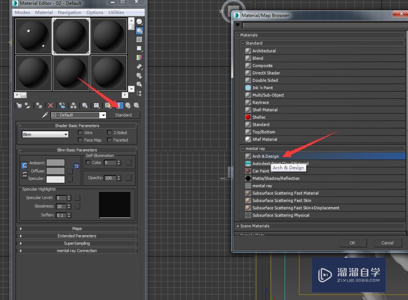This screenshot has width=408, height=300.
Task: Collapse the Shader Basic Parameters rollout
Action: pos(77,126)
